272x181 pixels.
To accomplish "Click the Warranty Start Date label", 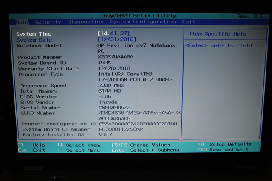I will tap(48, 69).
